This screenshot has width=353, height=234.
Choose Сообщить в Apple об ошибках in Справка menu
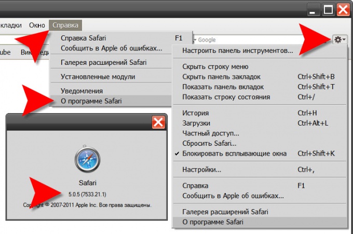pyautogui.click(x=111, y=48)
